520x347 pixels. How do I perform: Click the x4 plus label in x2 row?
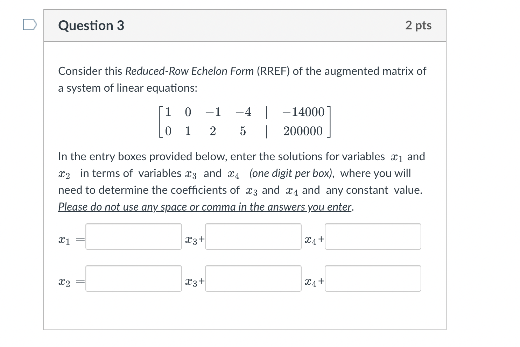[x=313, y=281]
